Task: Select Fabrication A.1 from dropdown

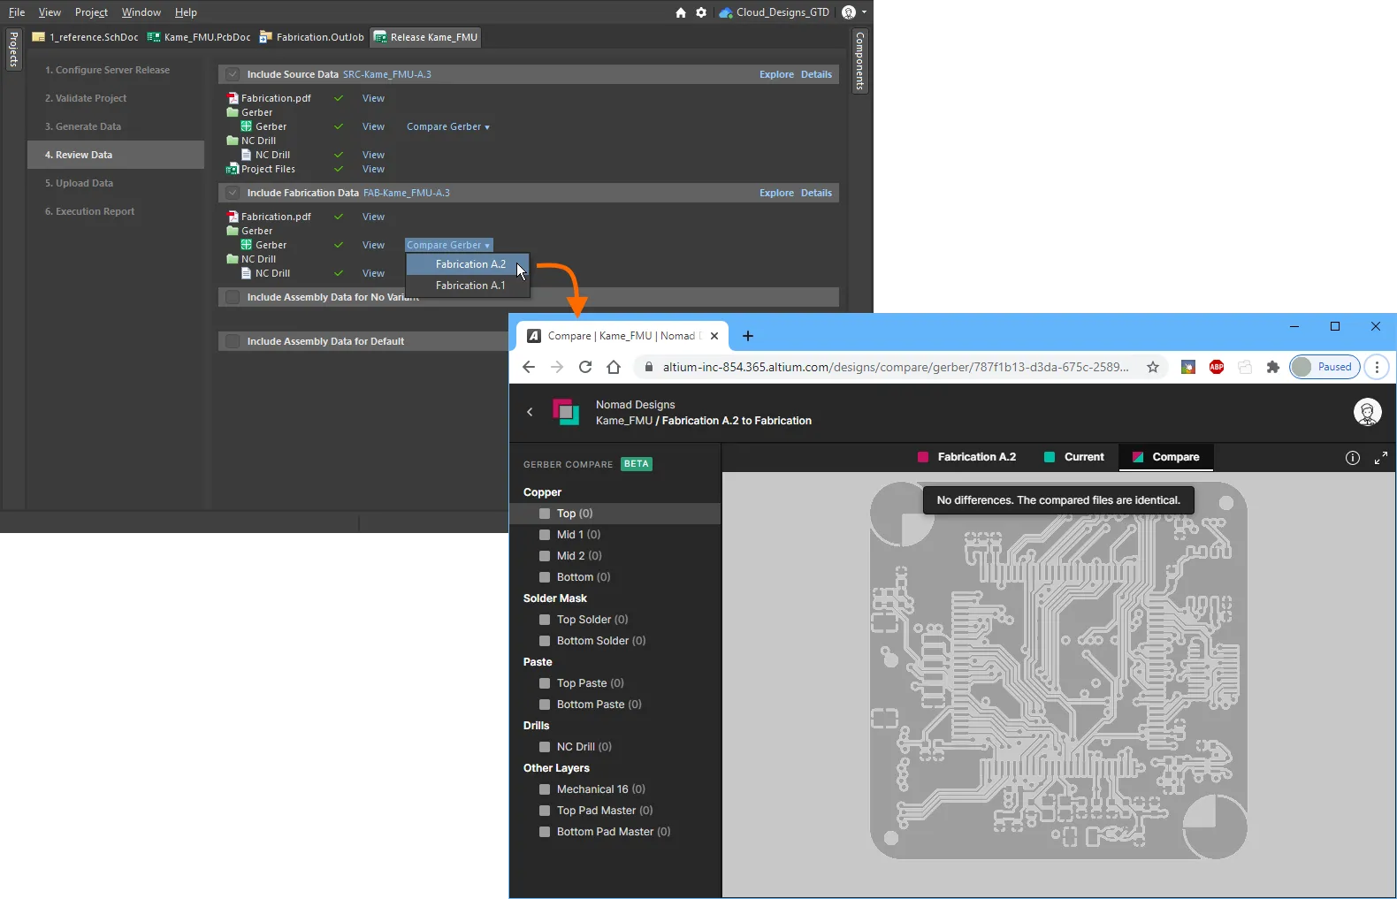Action: click(x=468, y=286)
